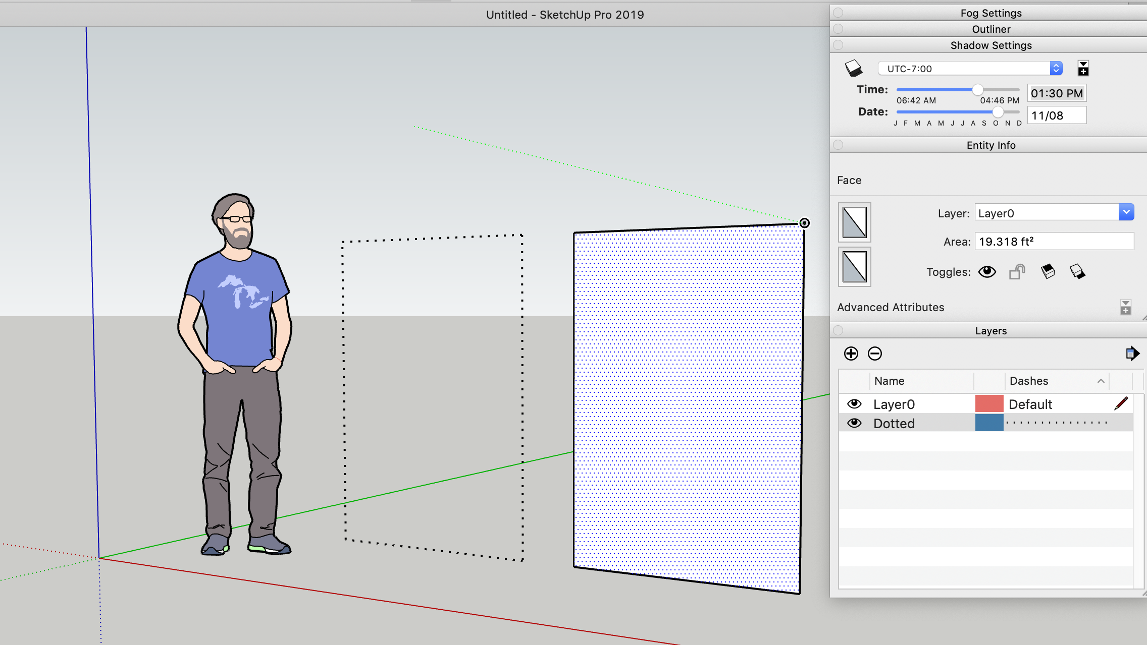Select the 11/08 date field

1057,115
